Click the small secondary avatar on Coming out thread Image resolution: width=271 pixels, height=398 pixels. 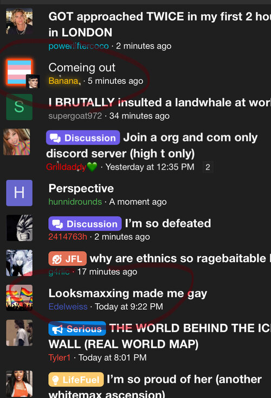pyautogui.click(x=33, y=81)
